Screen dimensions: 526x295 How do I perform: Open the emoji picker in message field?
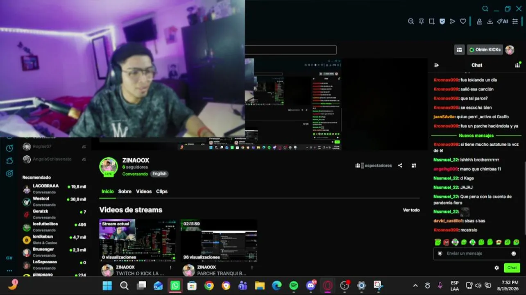(514, 254)
